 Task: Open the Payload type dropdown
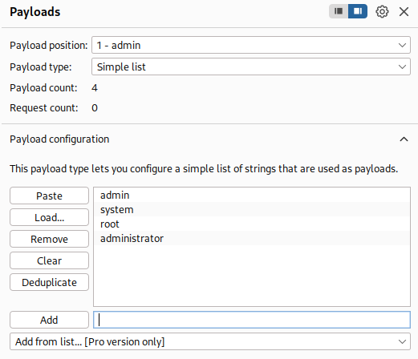251,67
